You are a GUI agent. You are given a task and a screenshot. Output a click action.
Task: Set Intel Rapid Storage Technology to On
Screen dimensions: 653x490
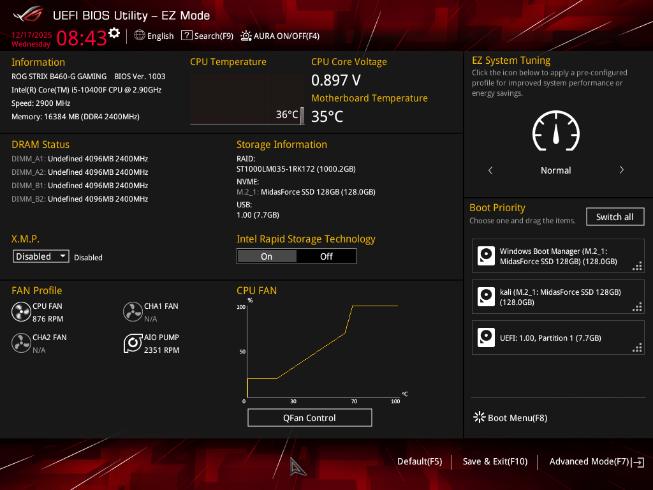(267, 256)
